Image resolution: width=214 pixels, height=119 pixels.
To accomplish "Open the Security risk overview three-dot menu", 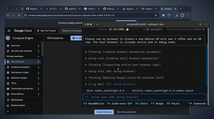I will coord(39,51).
